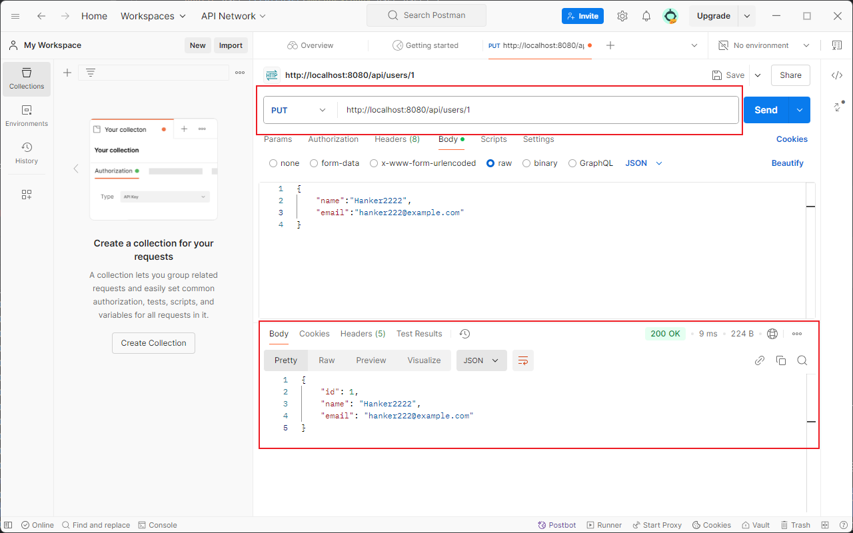
Task: Click the Search Postman box
Action: click(426, 15)
